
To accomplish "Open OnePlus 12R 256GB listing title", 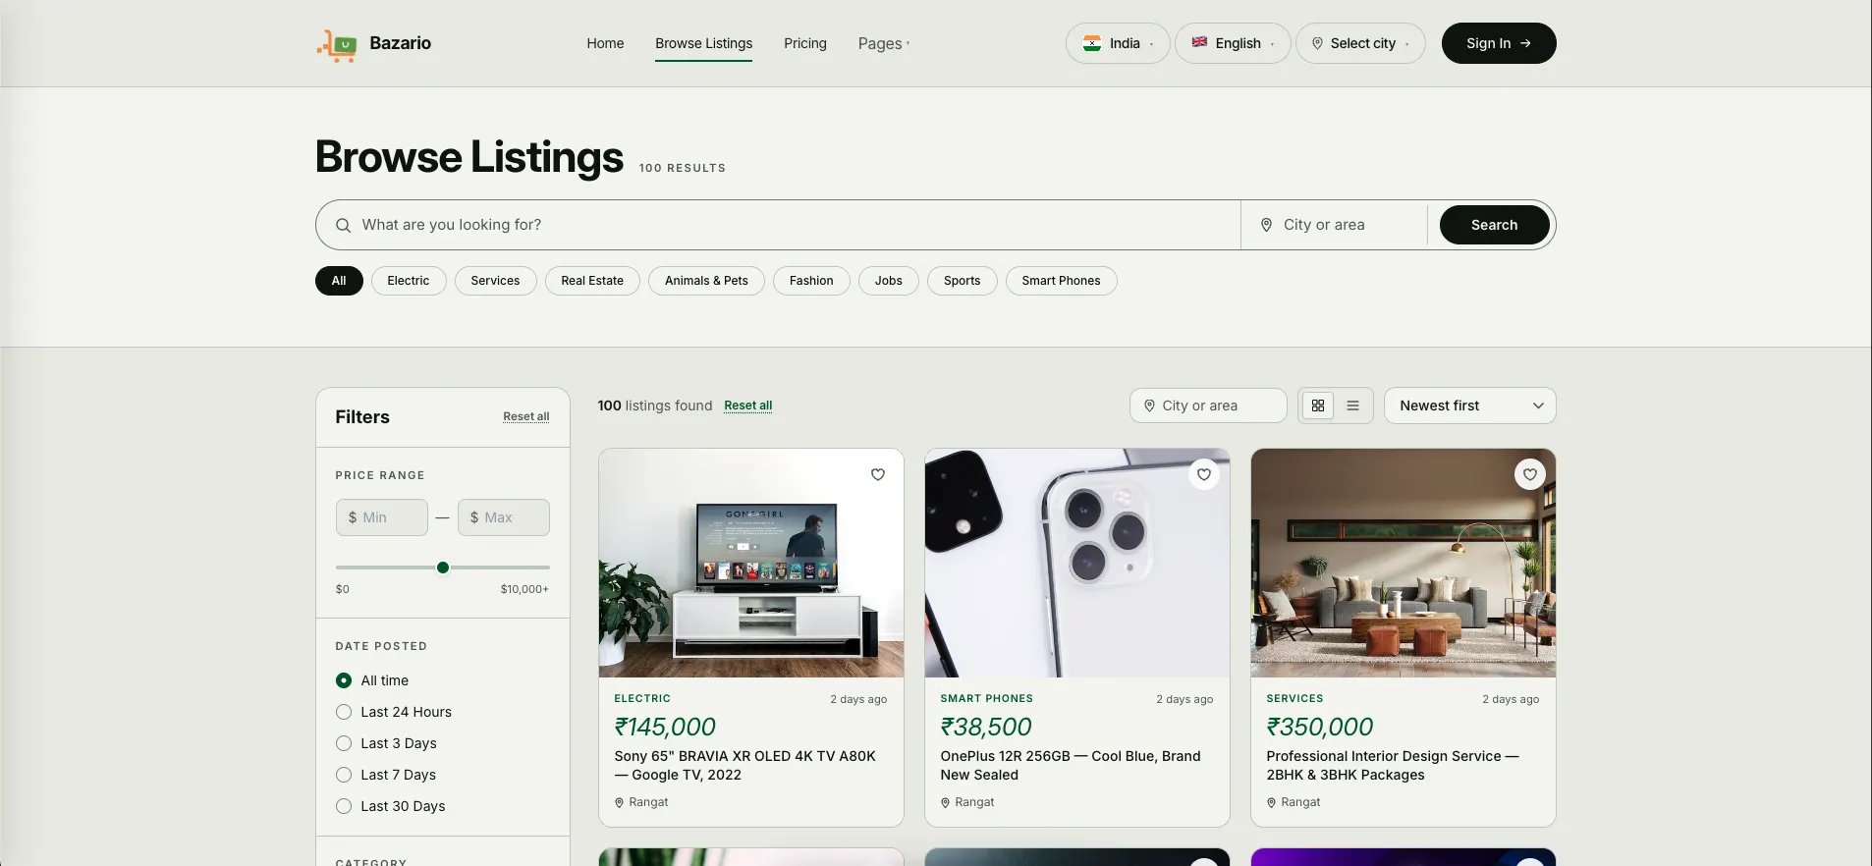I will pos(1071,766).
